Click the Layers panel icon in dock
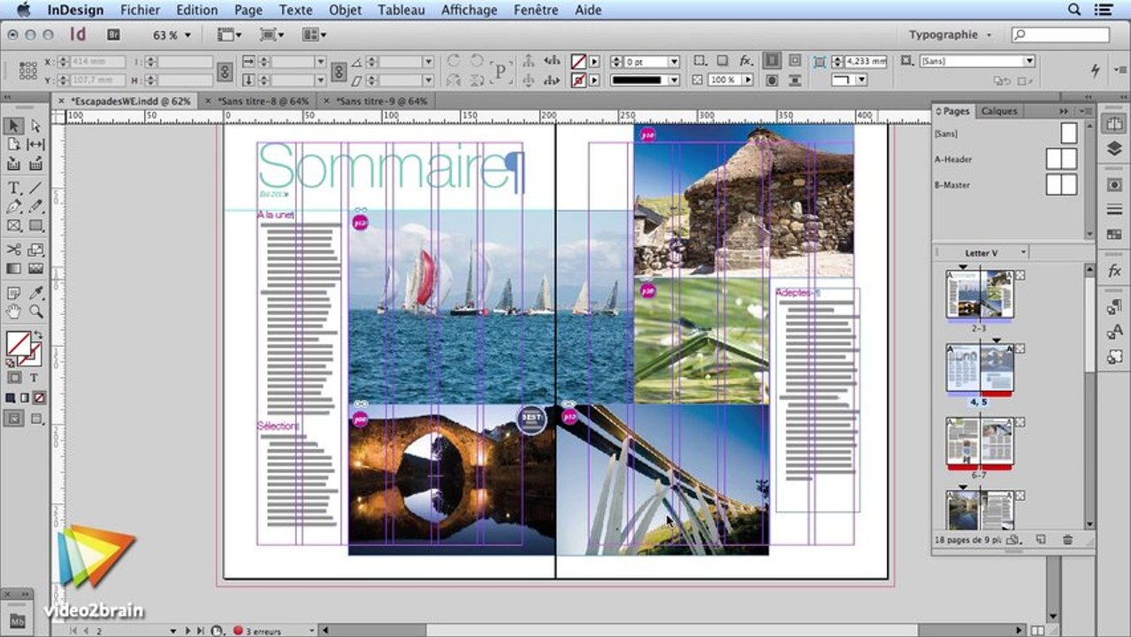Screen dimensions: 1131x637 [1114, 149]
